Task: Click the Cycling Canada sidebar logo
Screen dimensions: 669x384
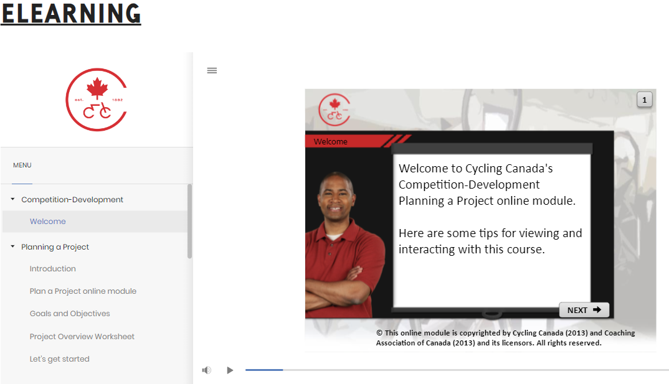Action: click(97, 100)
